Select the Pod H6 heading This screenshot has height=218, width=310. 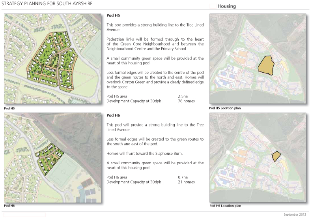point(113,115)
